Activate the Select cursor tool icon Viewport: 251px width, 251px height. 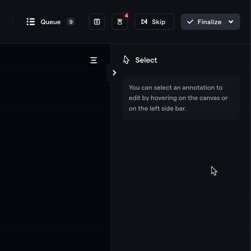click(x=126, y=60)
